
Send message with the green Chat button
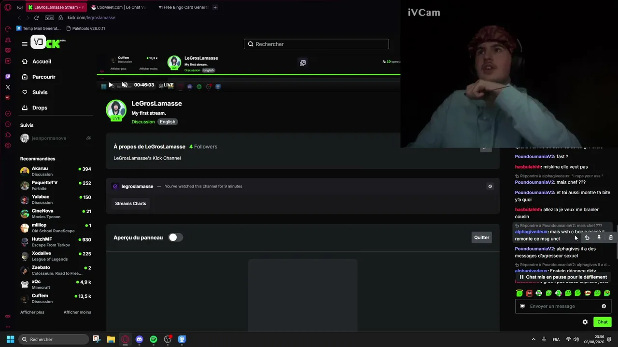pyautogui.click(x=603, y=322)
